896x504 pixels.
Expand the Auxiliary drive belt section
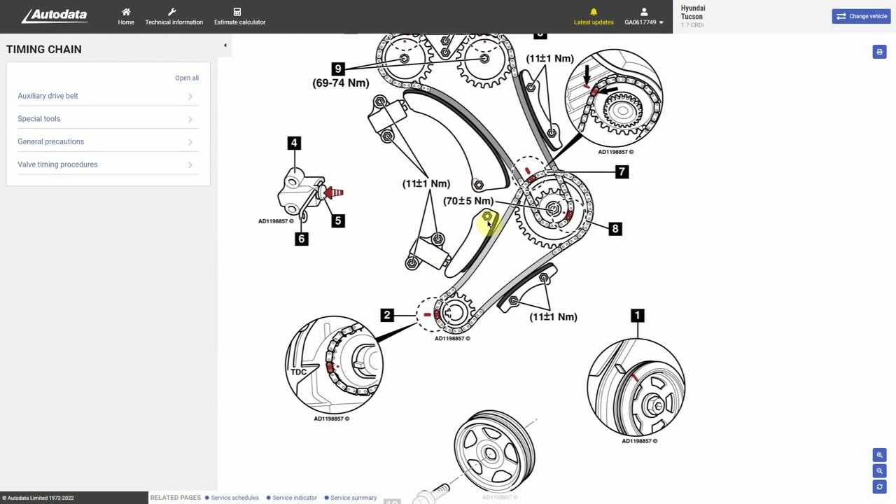pyautogui.click(x=105, y=96)
